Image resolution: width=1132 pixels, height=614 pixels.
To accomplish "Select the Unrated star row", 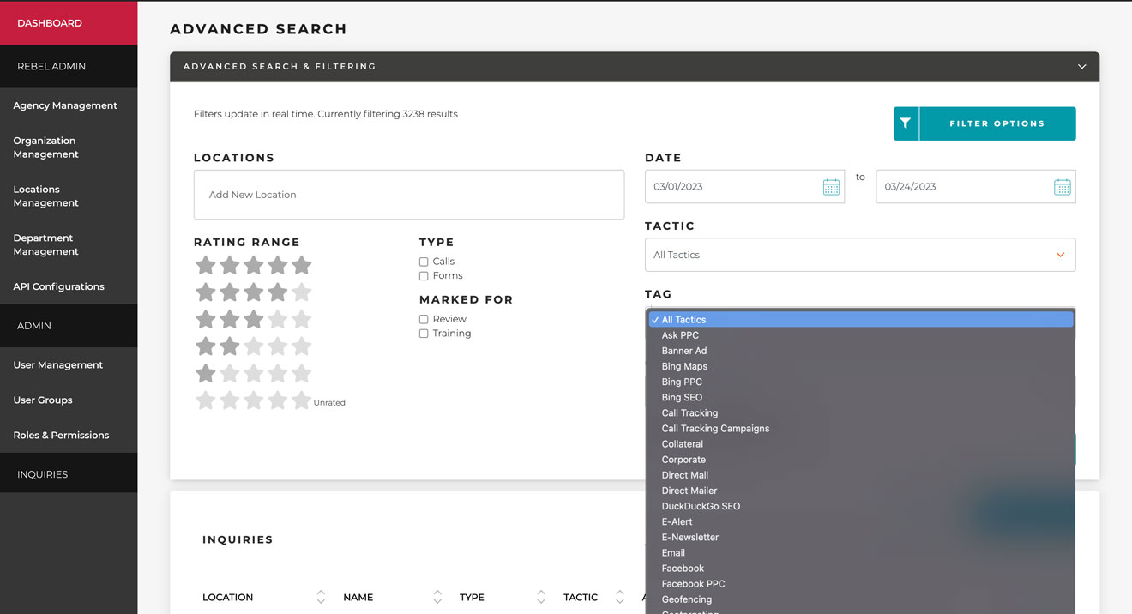I will click(253, 400).
